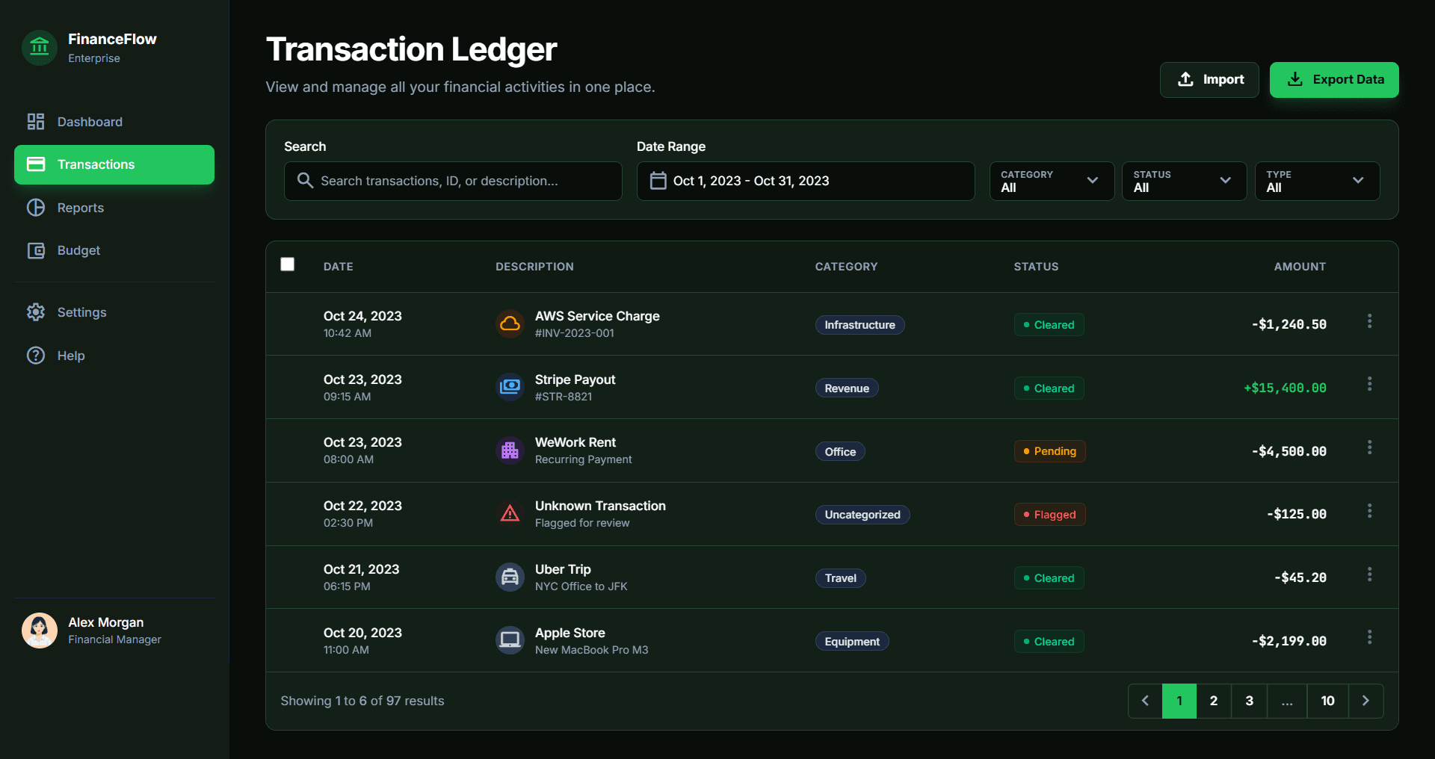Open the Status filter dropdown
Viewport: 1435px width, 759px height.
click(x=1183, y=181)
